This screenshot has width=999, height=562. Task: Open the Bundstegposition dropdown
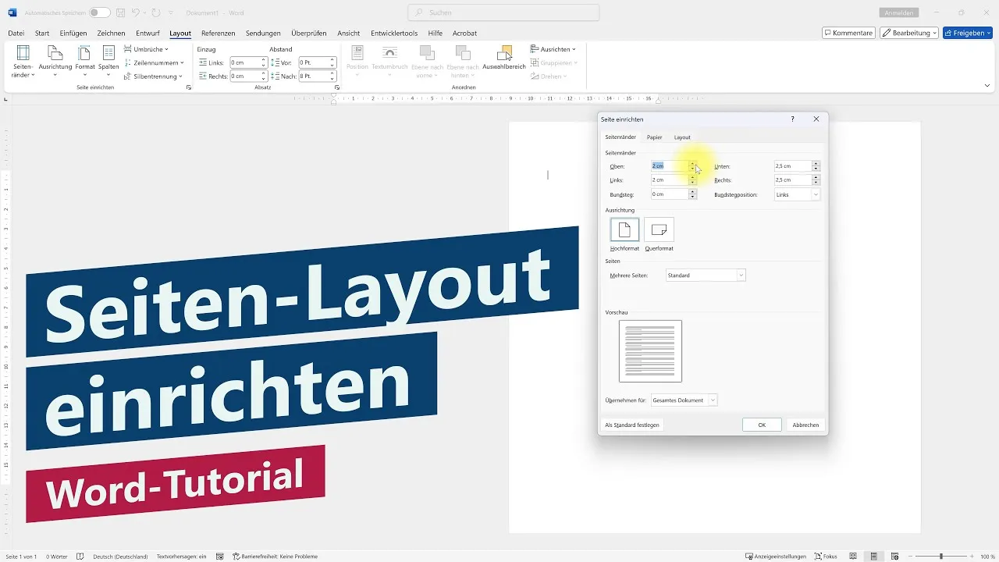[x=795, y=194]
